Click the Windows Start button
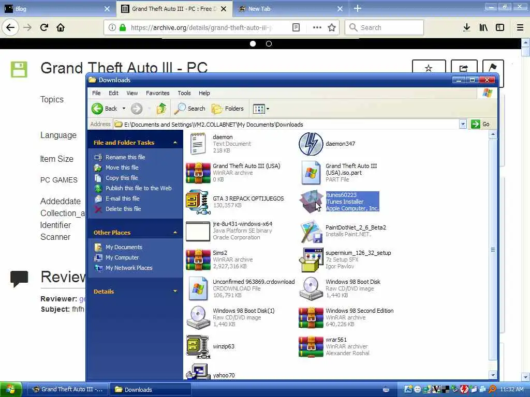The image size is (530, 397). [11, 389]
